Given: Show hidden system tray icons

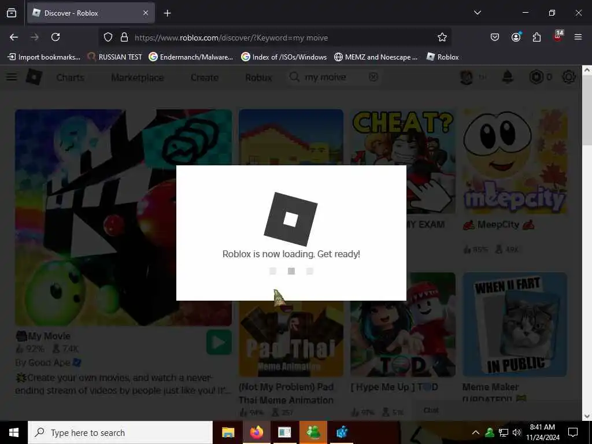Looking at the screenshot, I should pos(476,432).
